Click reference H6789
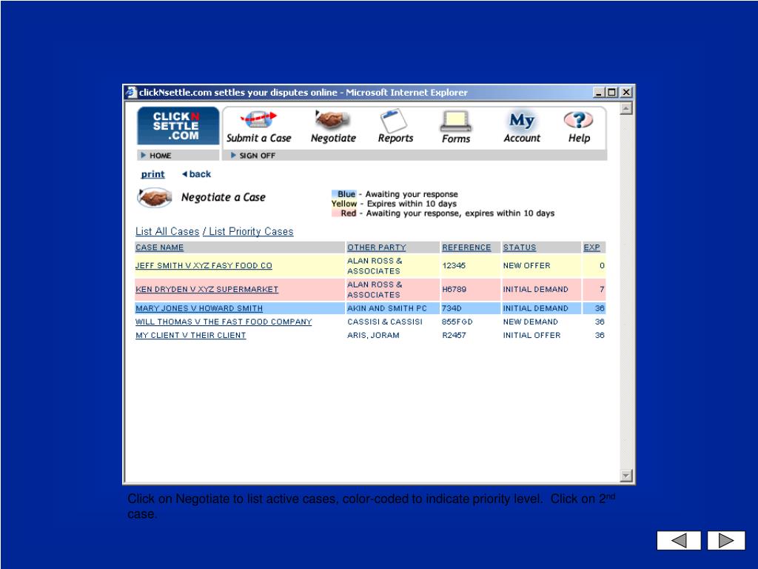Screen dimensions: 758x569 [x=454, y=290]
